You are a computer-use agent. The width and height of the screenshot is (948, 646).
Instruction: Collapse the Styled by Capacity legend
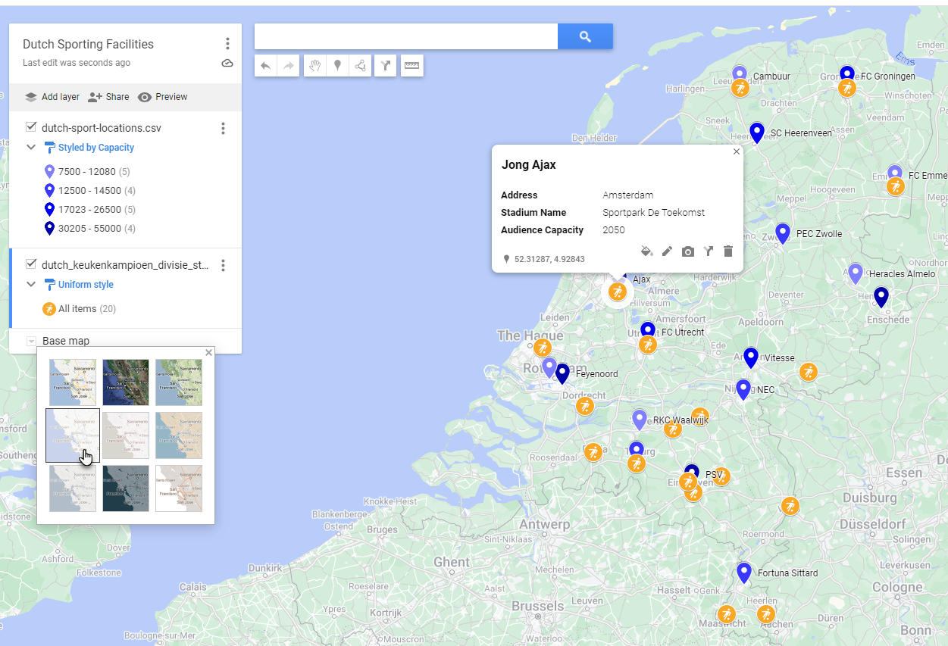pyautogui.click(x=31, y=148)
